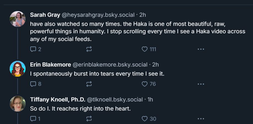Click Tiffany Knoell's profile picture
253x124 pixels.
[18, 104]
